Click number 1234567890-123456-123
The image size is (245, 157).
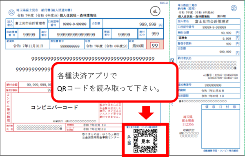[x=223, y=78]
